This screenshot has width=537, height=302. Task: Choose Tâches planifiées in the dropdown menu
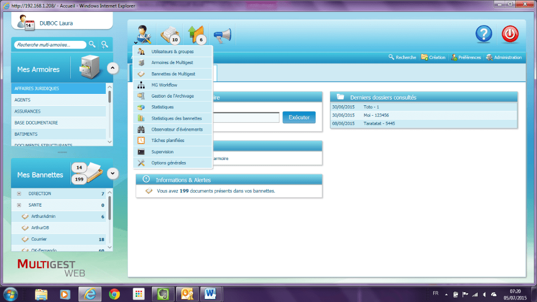click(x=168, y=140)
